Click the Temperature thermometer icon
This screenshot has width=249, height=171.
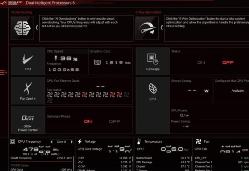139,141
